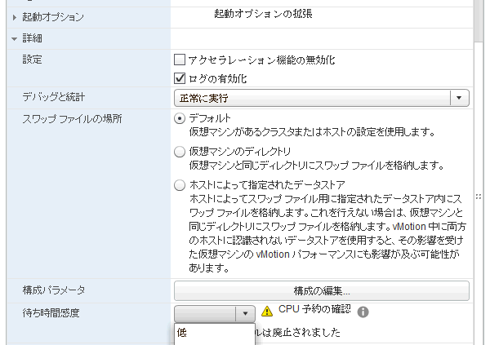The width and height of the screenshot is (490, 345).
Task: Select the デフォルト swap file radio button
Action: (x=180, y=118)
